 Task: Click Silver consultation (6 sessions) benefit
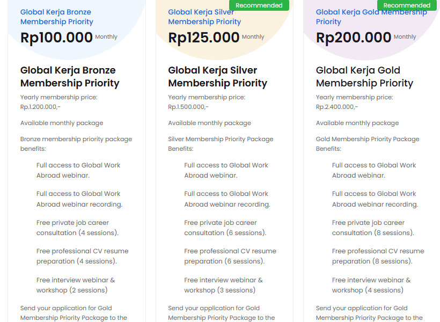tap(225, 228)
